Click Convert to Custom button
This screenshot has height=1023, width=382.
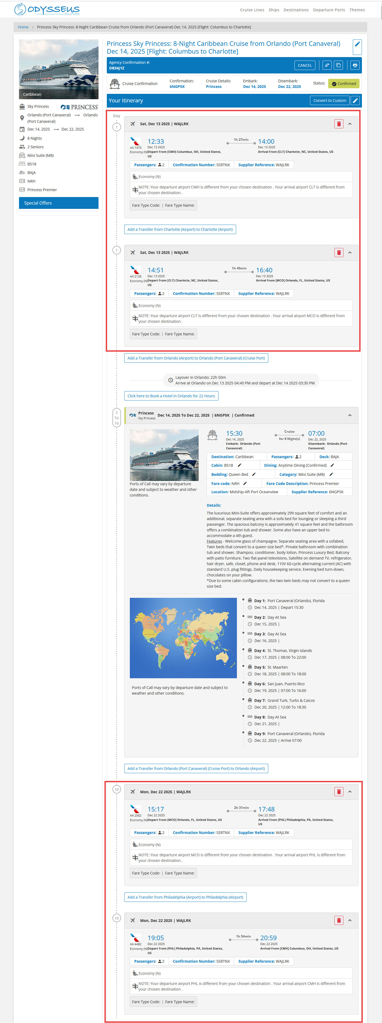click(x=329, y=101)
